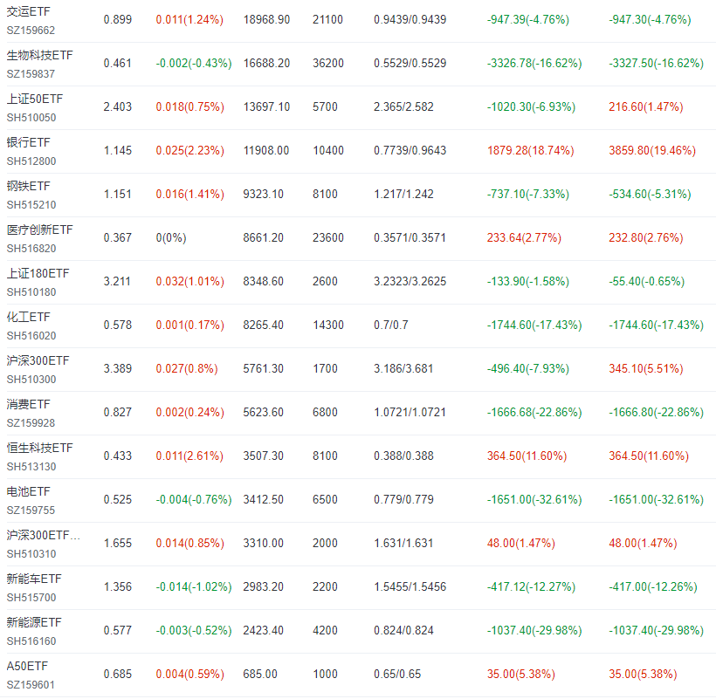Select code SH516820
The width and height of the screenshot is (716, 699).
31,249
